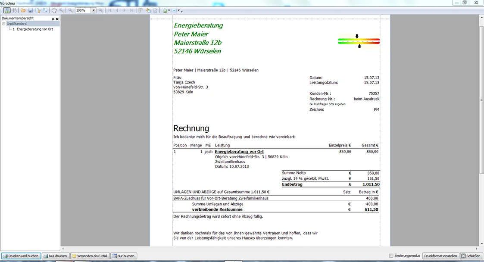Click 'beim Ausdruck' next to Rechnung-Nr.
Image resolution: width=484 pixels, height=262 pixels.
click(x=367, y=99)
